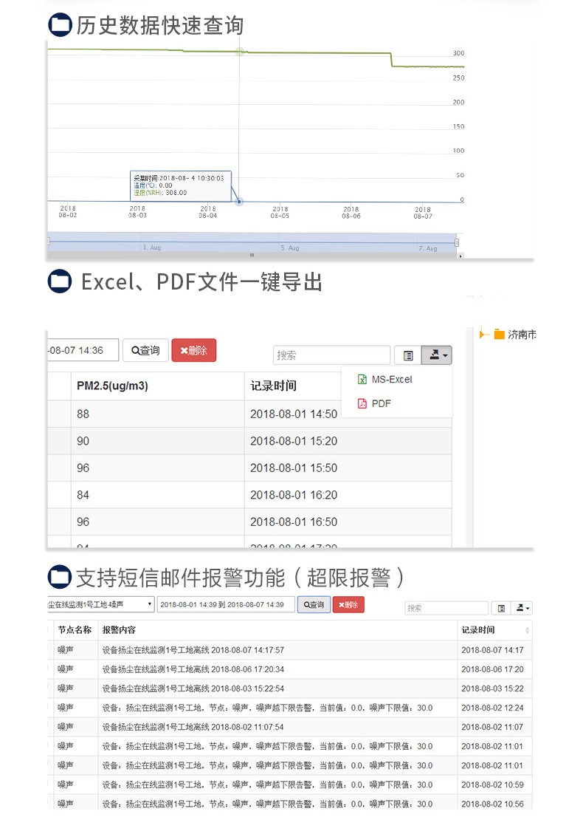Click the date range field in alarm panel
Image resolution: width=583 pixels, height=817 pixels.
point(225,604)
